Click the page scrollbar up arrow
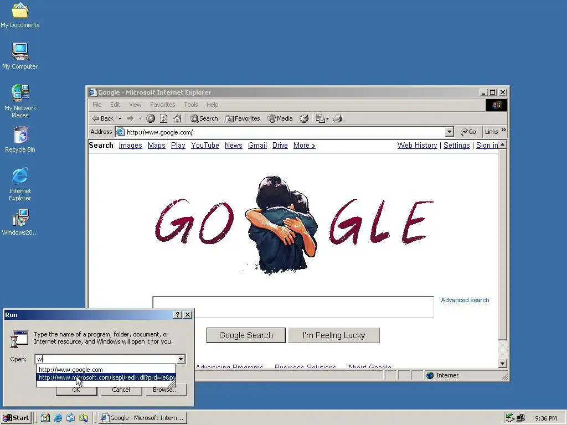Screen dimensions: 567x425 coord(503,145)
